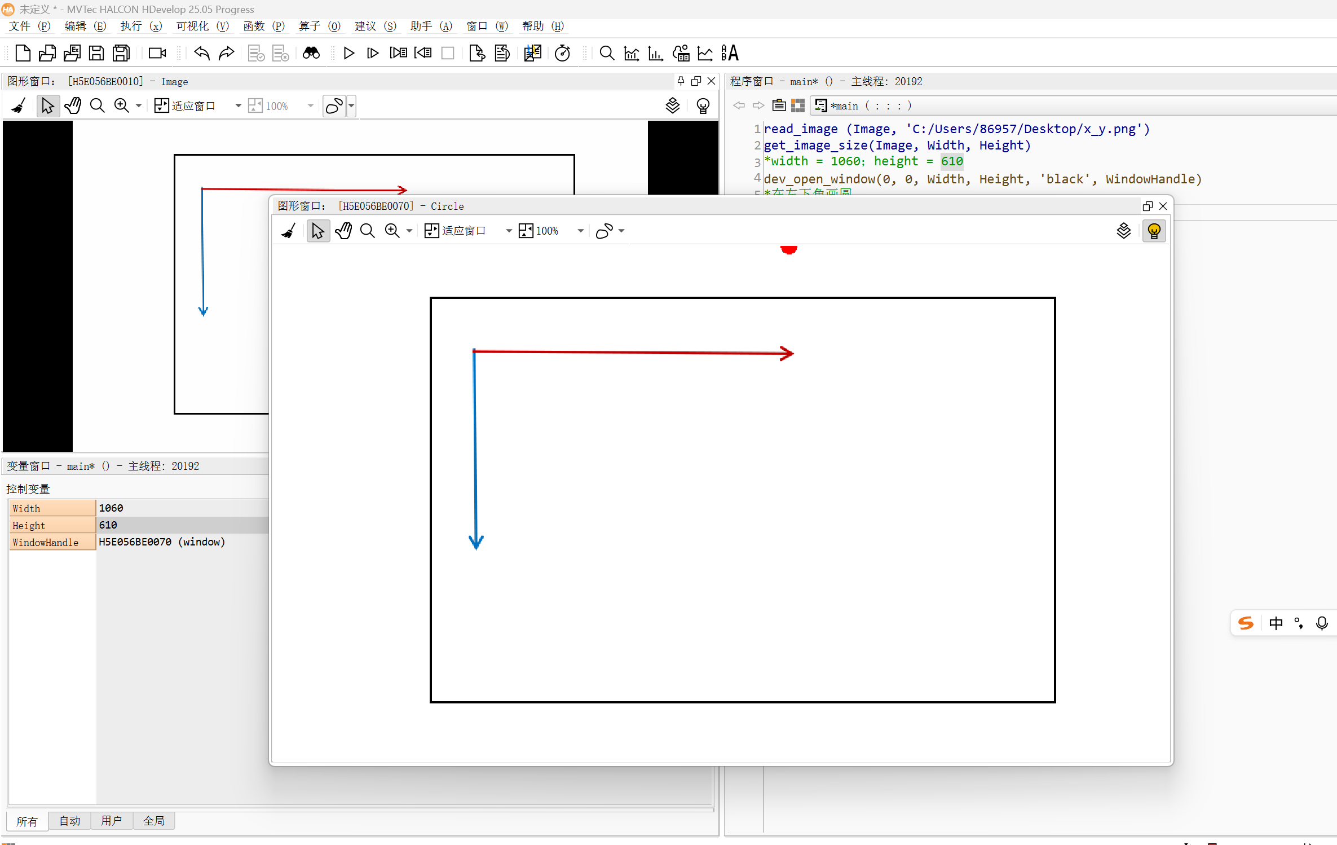Expand zoom options arrow in Circle window
Viewport: 1337px width, 845px height.
[x=409, y=231]
